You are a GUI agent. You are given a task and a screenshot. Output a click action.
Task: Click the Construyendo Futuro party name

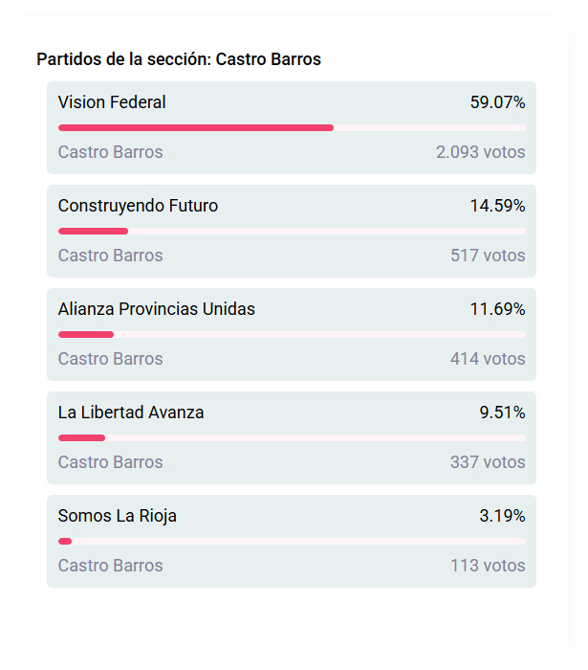138,206
